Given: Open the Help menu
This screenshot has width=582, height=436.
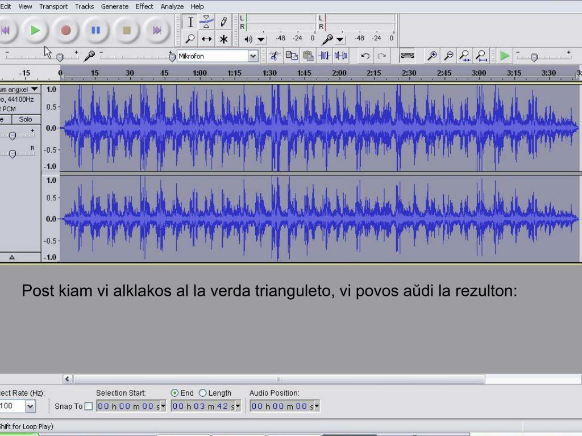Looking at the screenshot, I should tap(197, 6).
